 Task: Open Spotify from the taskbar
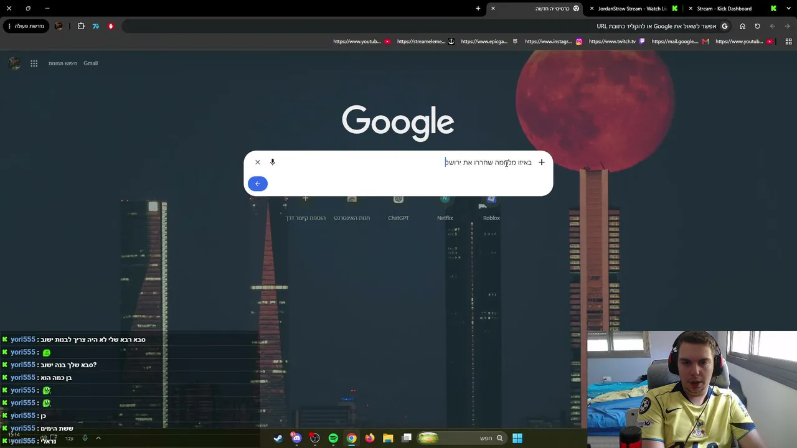[x=333, y=438]
